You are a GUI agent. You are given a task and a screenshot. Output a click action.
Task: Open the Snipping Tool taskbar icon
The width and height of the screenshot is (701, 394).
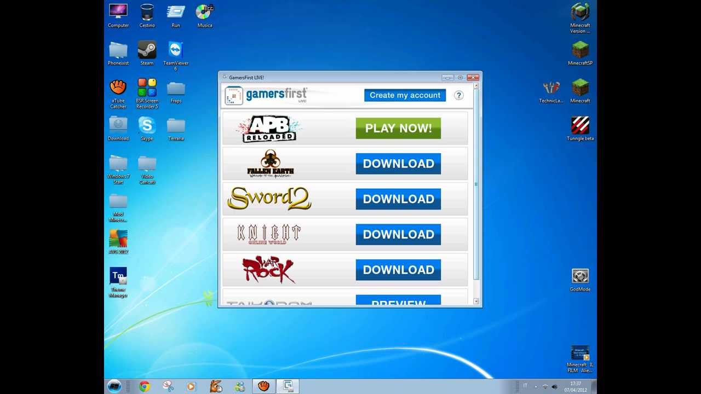tap(168, 386)
